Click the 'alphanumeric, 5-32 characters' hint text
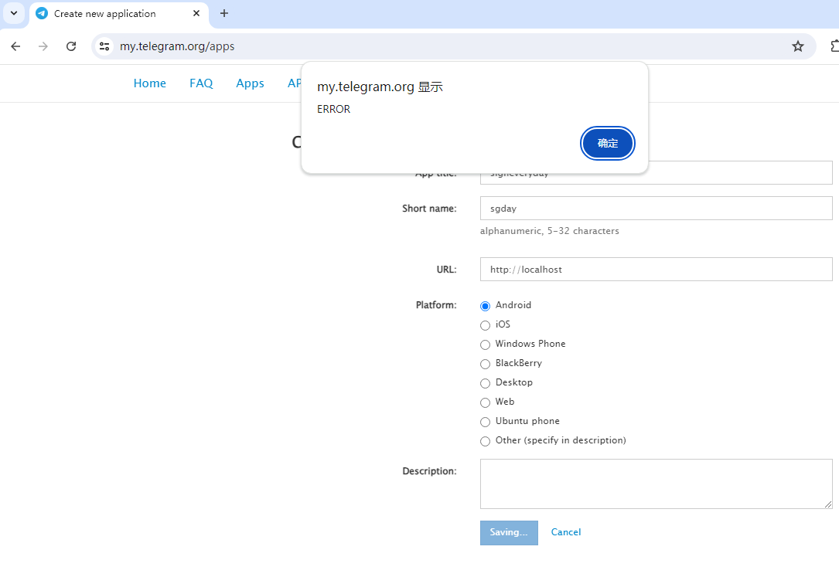Screen dimensions: 839x577 click(550, 231)
